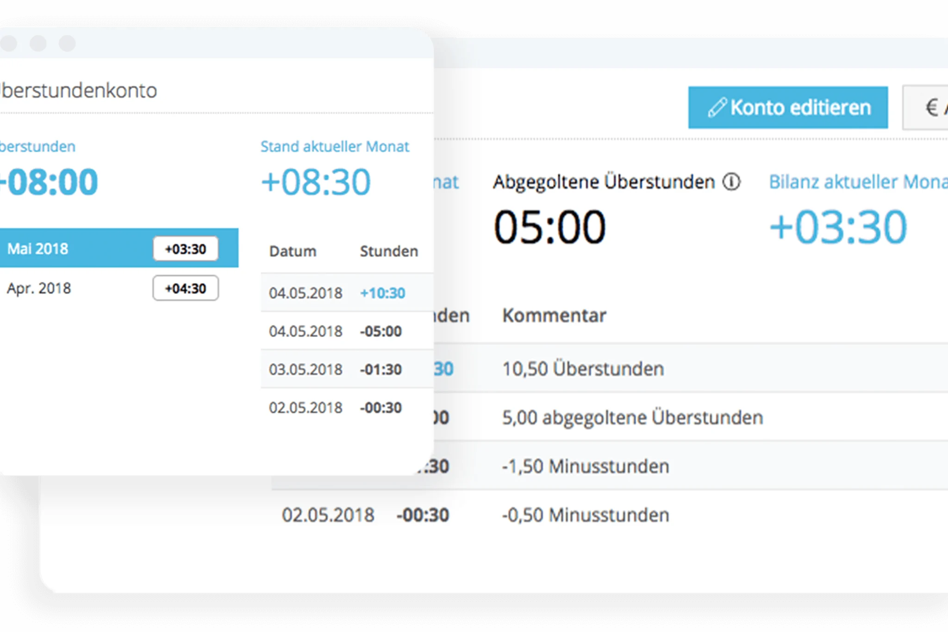Select front window 02.05.2018 row with -00:30
The image size is (948, 632).
coord(347,407)
